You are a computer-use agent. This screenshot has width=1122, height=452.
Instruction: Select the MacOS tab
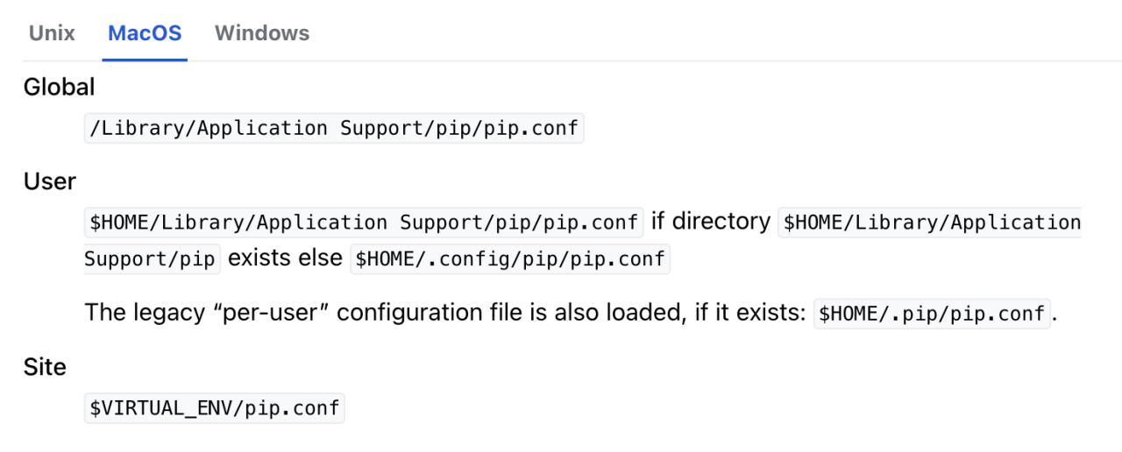coord(145,33)
